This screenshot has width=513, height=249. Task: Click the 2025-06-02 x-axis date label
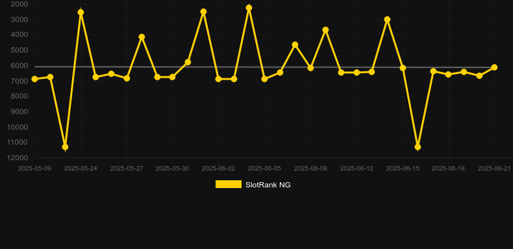218,169
